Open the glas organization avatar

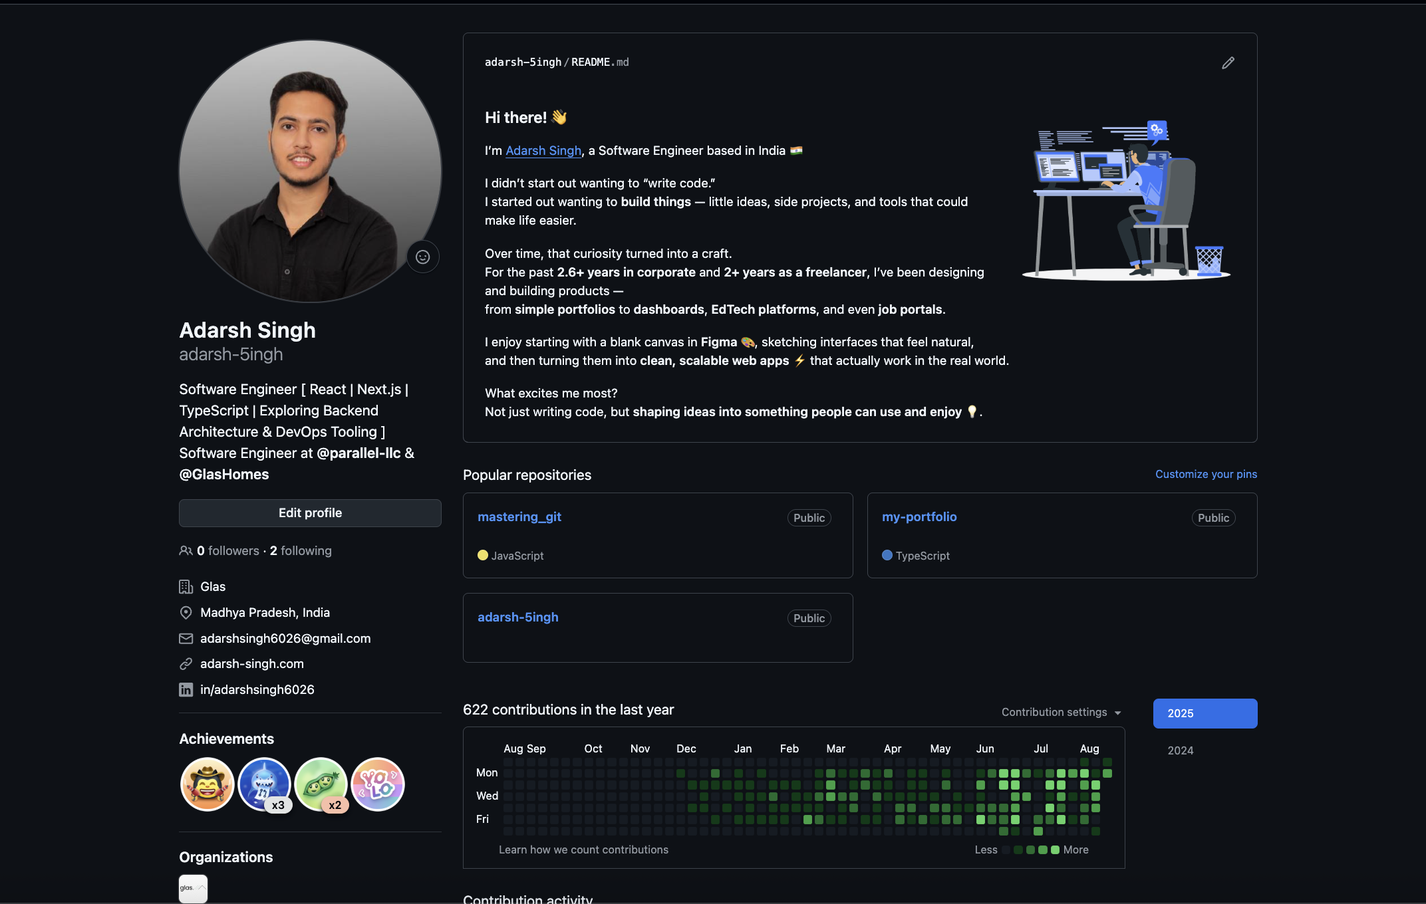pos(193,888)
